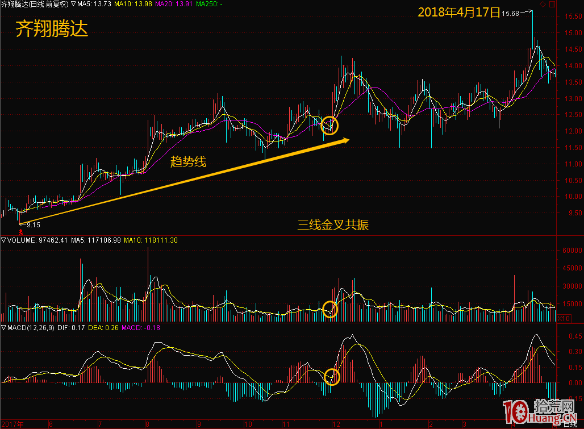Click month 3 on the time axis
This screenshot has width=584, height=429.
click(x=465, y=424)
